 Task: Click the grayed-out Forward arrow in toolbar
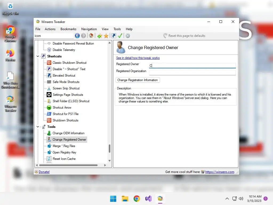(x=83, y=36)
